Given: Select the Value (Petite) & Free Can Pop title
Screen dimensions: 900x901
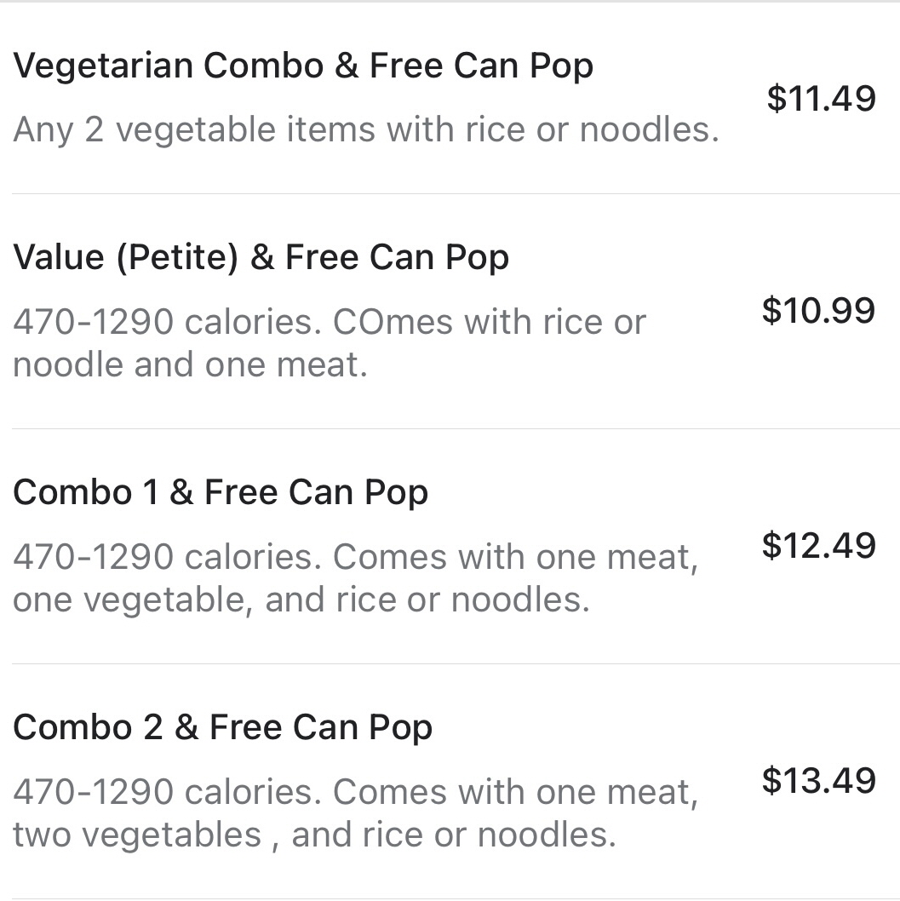Looking at the screenshot, I should pos(261,258).
